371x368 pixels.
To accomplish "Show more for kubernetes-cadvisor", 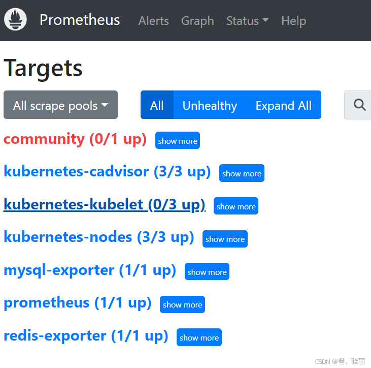I will point(242,173).
